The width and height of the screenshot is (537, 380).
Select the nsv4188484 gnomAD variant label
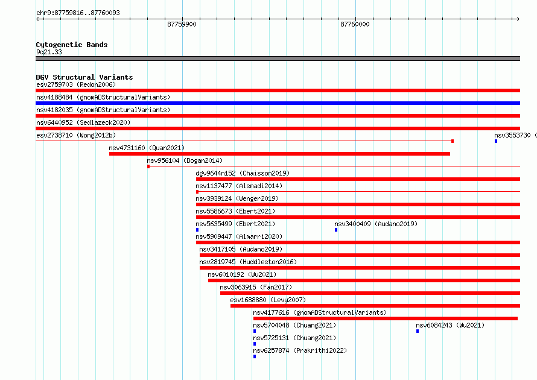coord(103,97)
